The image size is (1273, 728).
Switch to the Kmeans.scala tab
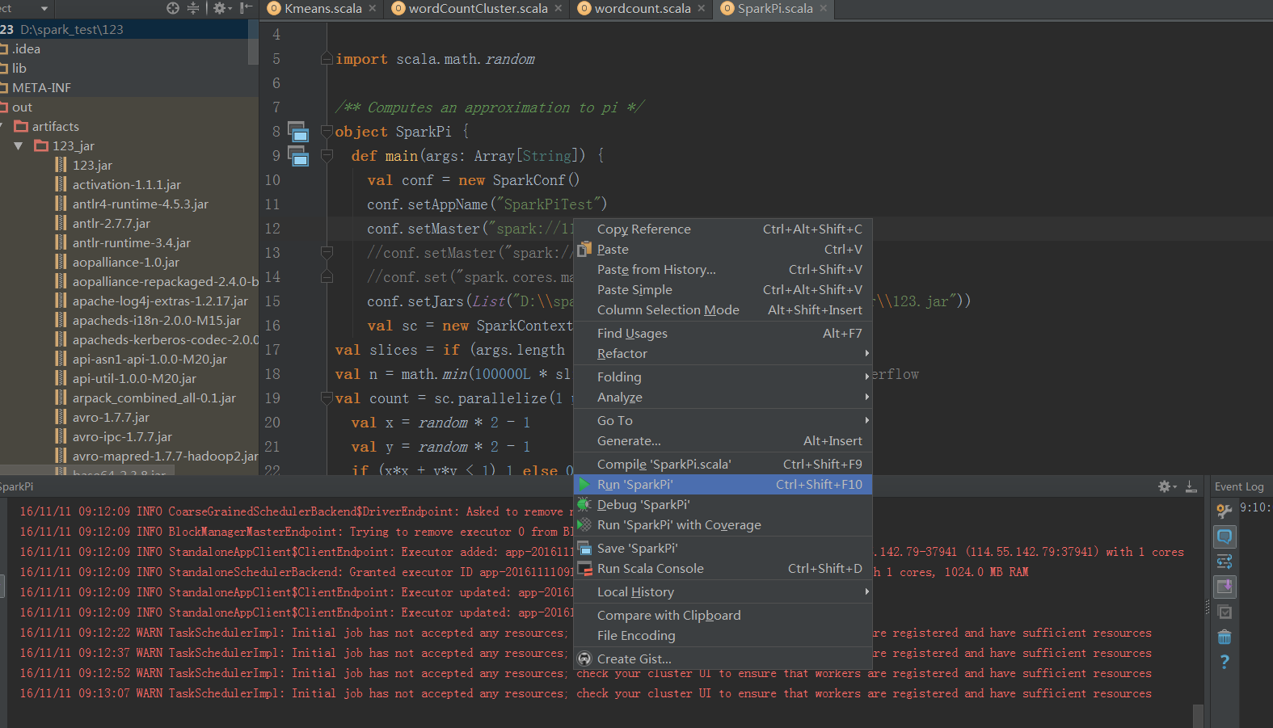[322, 8]
